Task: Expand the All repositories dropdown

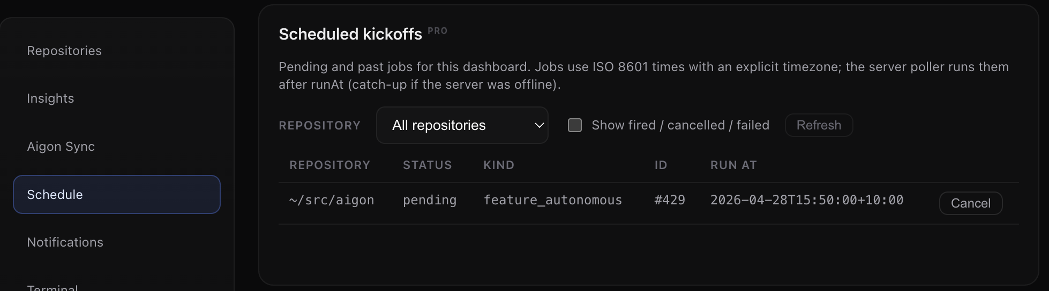Action: click(x=462, y=125)
